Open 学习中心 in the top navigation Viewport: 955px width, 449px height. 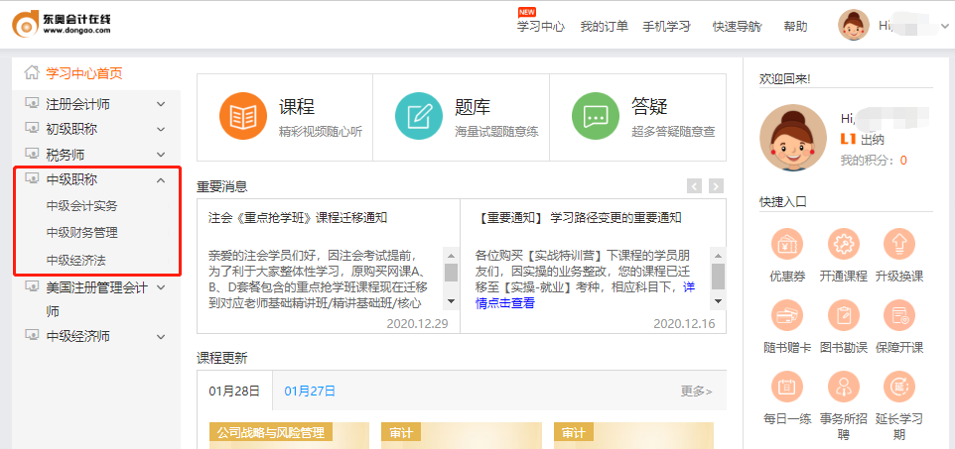point(541,27)
